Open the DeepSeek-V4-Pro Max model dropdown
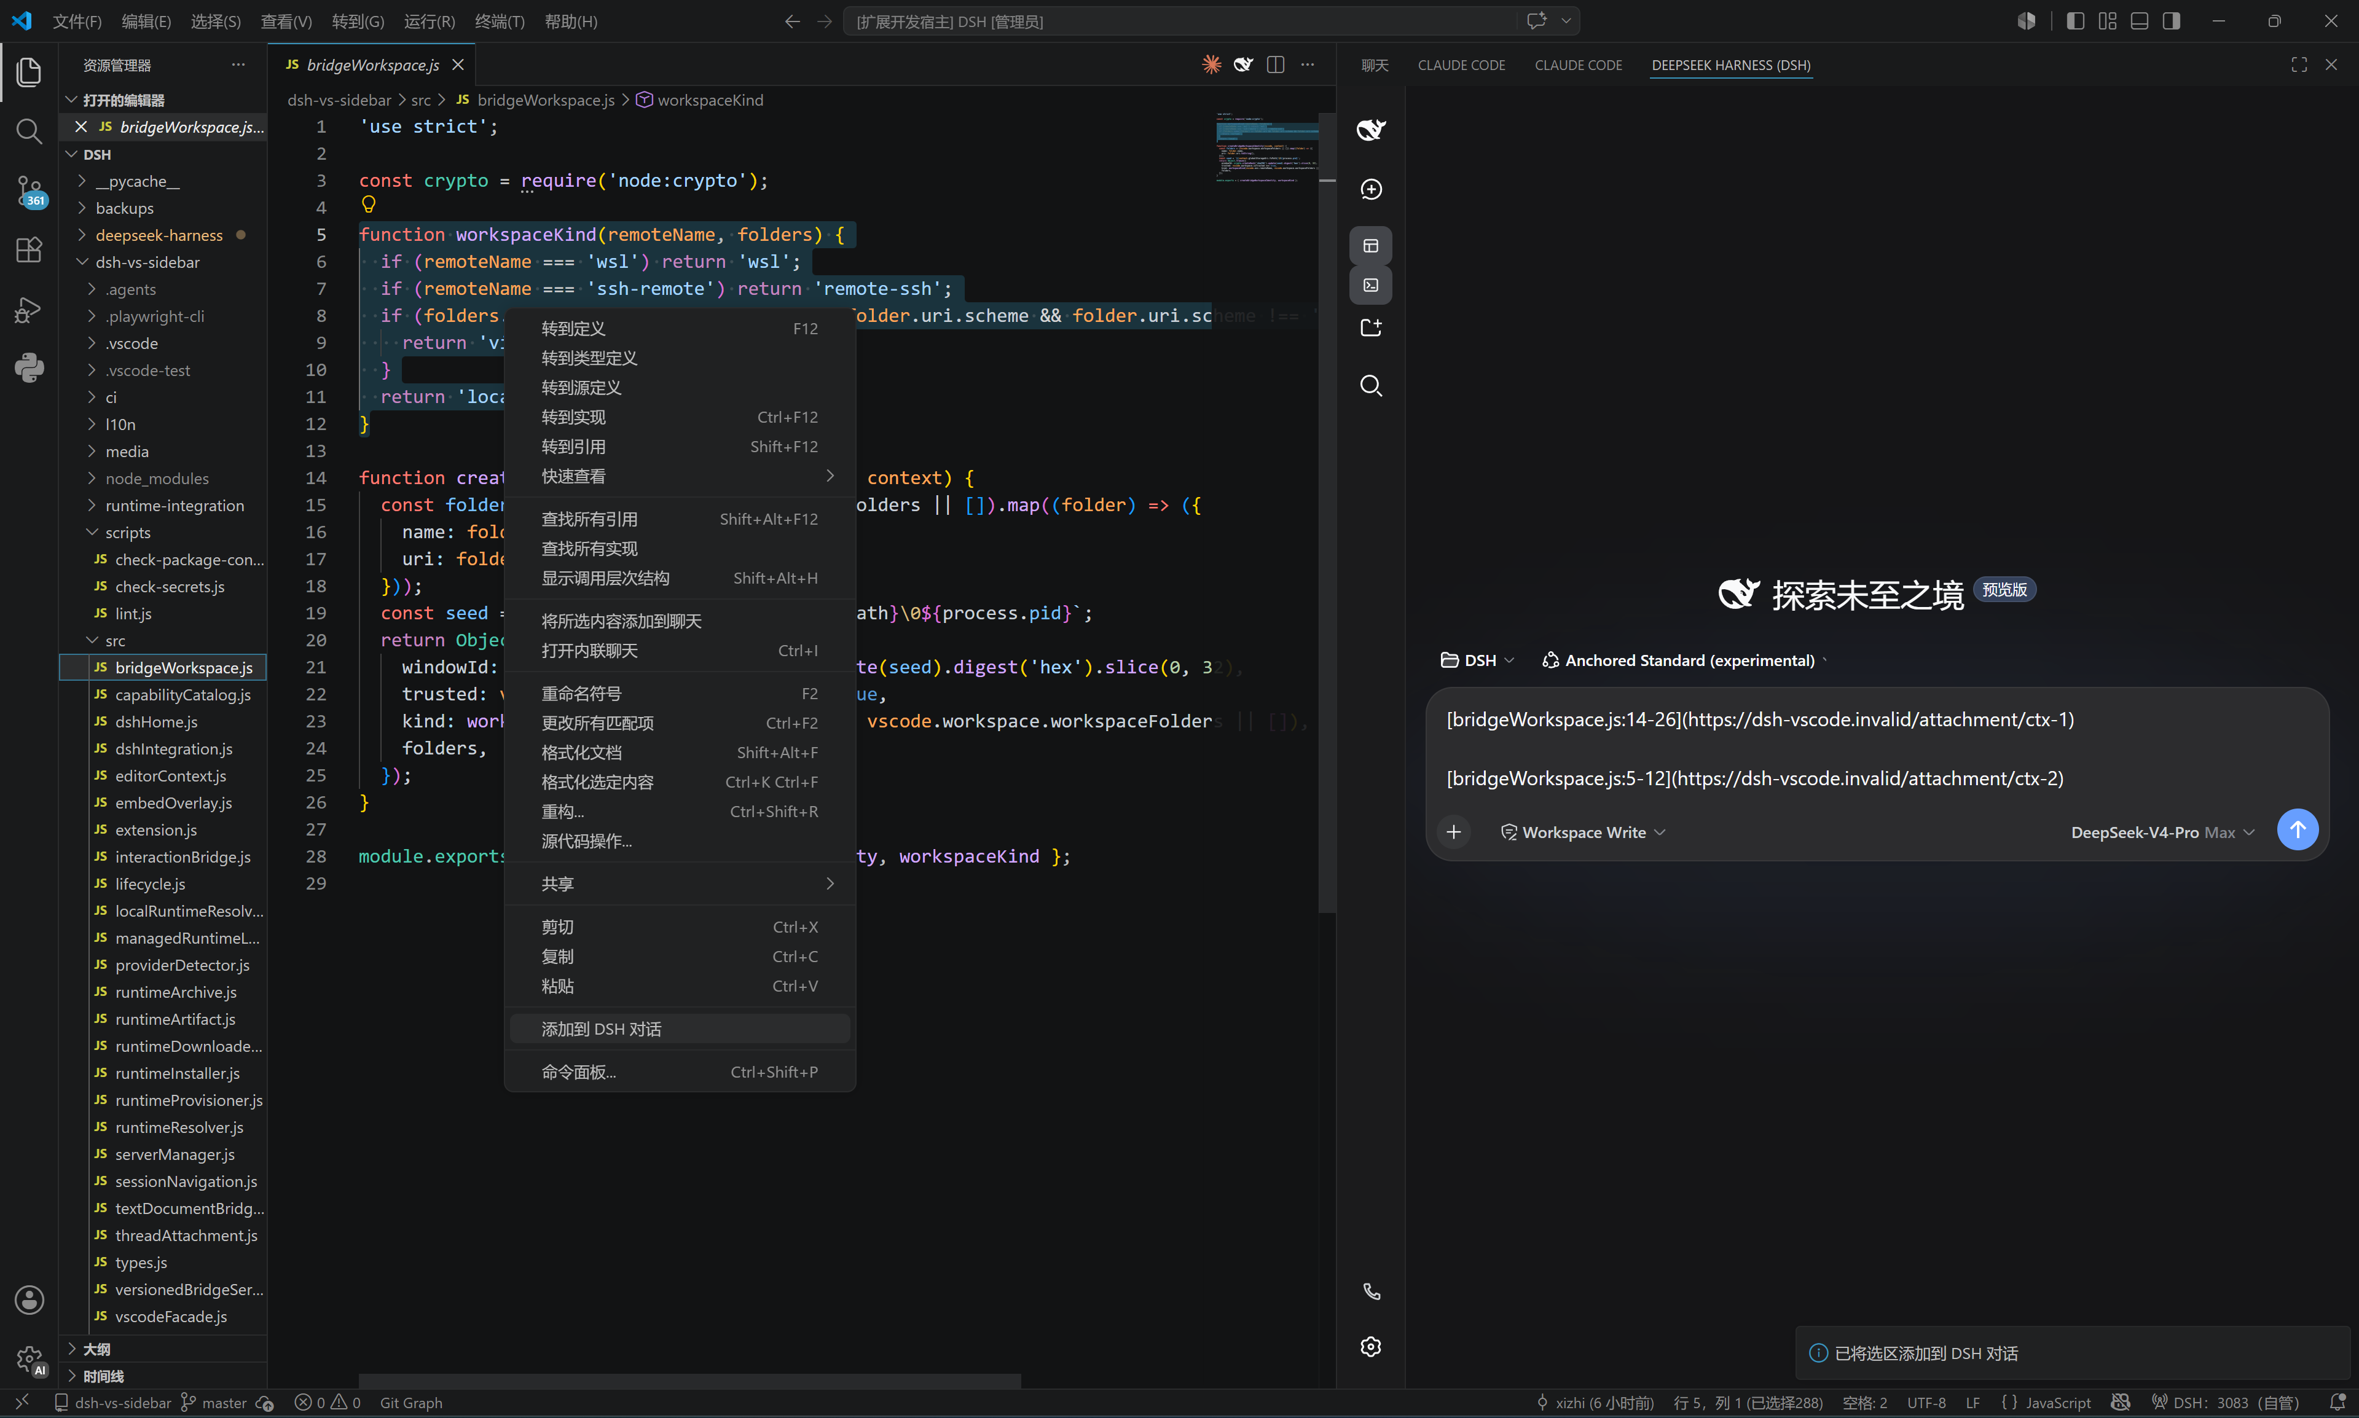The image size is (2359, 1418). (x=2162, y=832)
